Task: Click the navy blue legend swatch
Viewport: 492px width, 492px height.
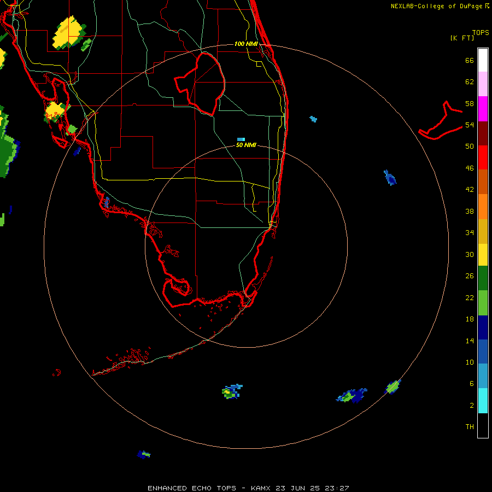Action: point(483,327)
